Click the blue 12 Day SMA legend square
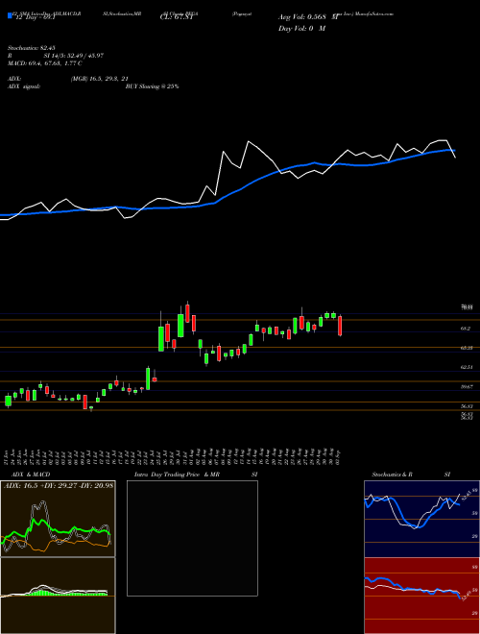480x634 pixels. (x=10, y=15)
